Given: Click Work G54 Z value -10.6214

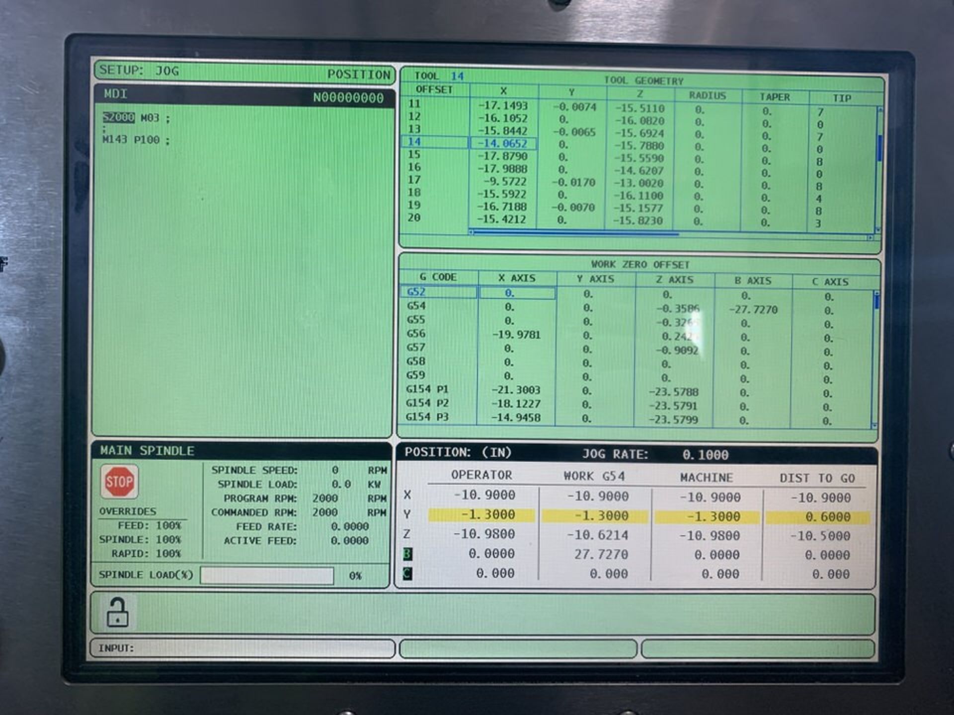Looking at the screenshot, I should click(x=598, y=535).
